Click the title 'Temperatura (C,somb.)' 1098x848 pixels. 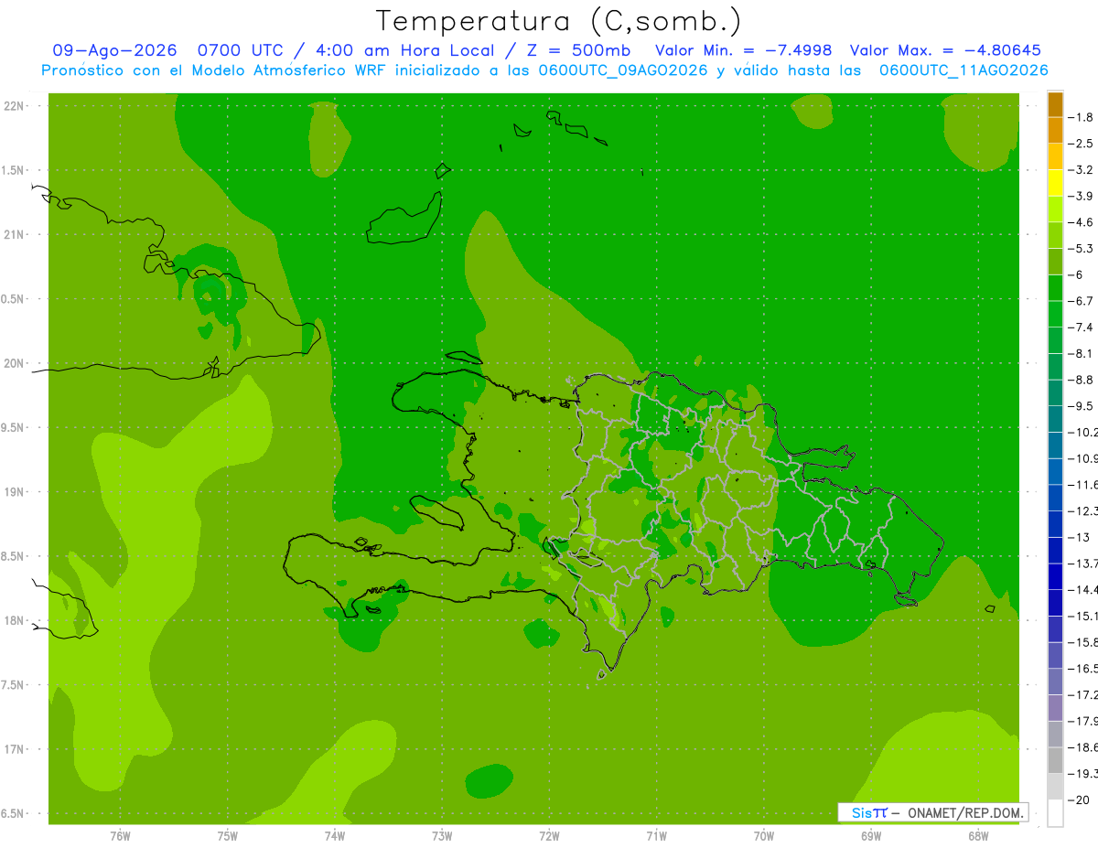tap(557, 21)
